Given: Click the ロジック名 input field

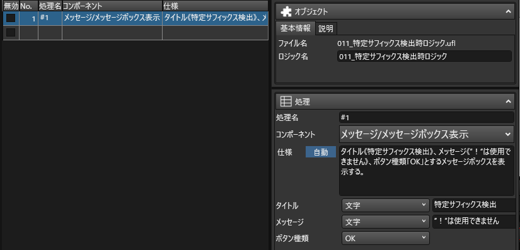Looking at the screenshot, I should (424, 56).
